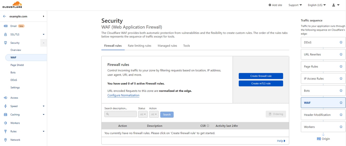Image resolution: width=346 pixels, height=146 pixels.
Task: Open the Status filter dropdown
Action: pos(143,114)
